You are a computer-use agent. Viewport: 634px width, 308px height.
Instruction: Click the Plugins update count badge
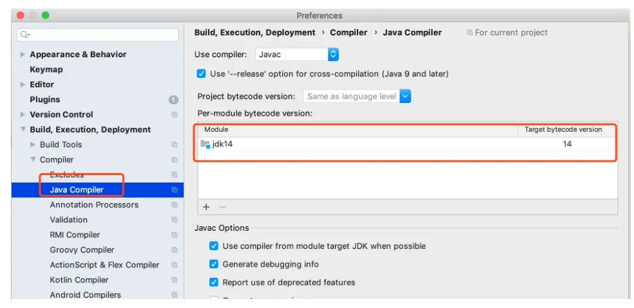[173, 100]
